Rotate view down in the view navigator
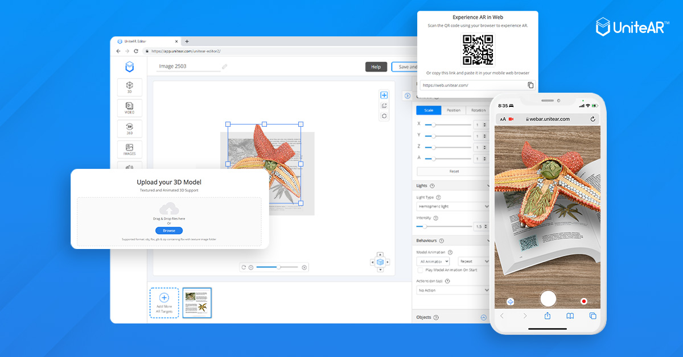The image size is (683, 357). 380,270
